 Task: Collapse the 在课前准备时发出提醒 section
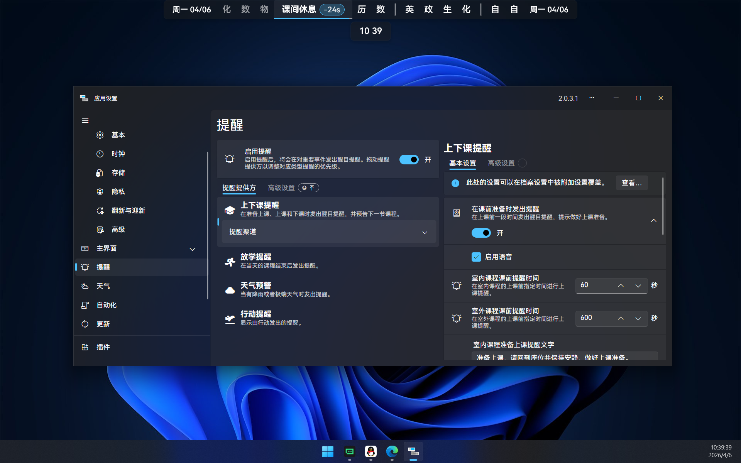pos(654,220)
